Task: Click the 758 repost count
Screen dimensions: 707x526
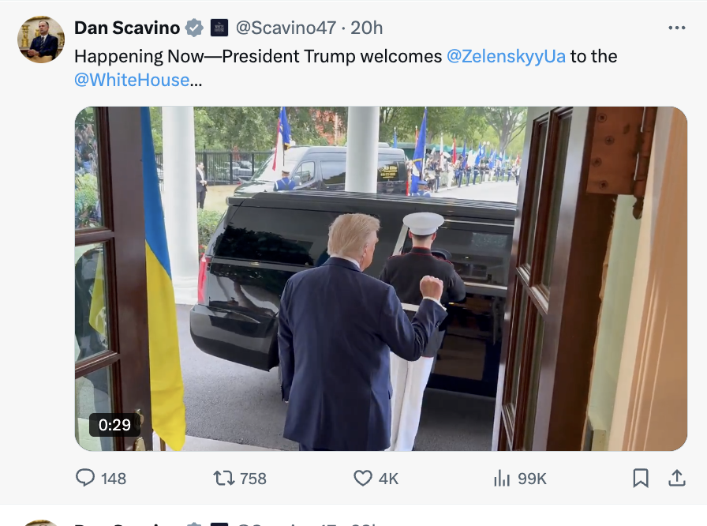Action: [253, 479]
